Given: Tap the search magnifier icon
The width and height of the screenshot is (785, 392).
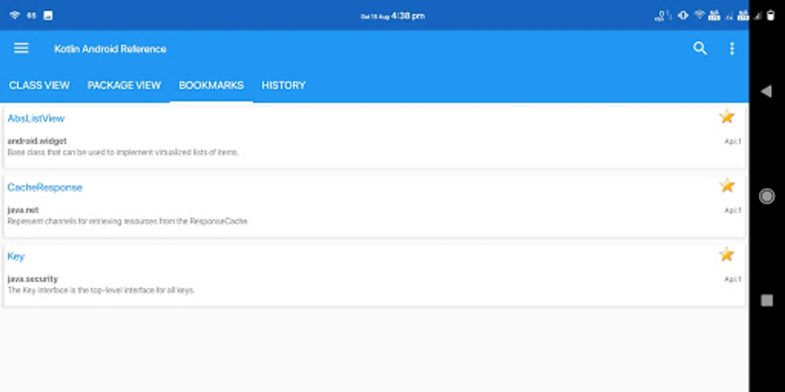Looking at the screenshot, I should pyautogui.click(x=700, y=48).
